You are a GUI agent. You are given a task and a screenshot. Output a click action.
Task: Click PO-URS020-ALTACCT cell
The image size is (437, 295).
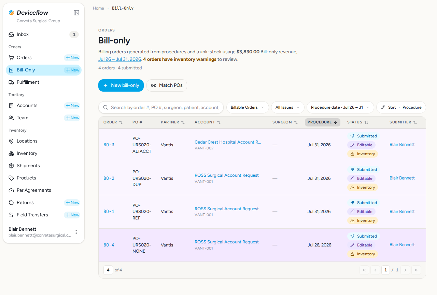pyautogui.click(x=142, y=145)
